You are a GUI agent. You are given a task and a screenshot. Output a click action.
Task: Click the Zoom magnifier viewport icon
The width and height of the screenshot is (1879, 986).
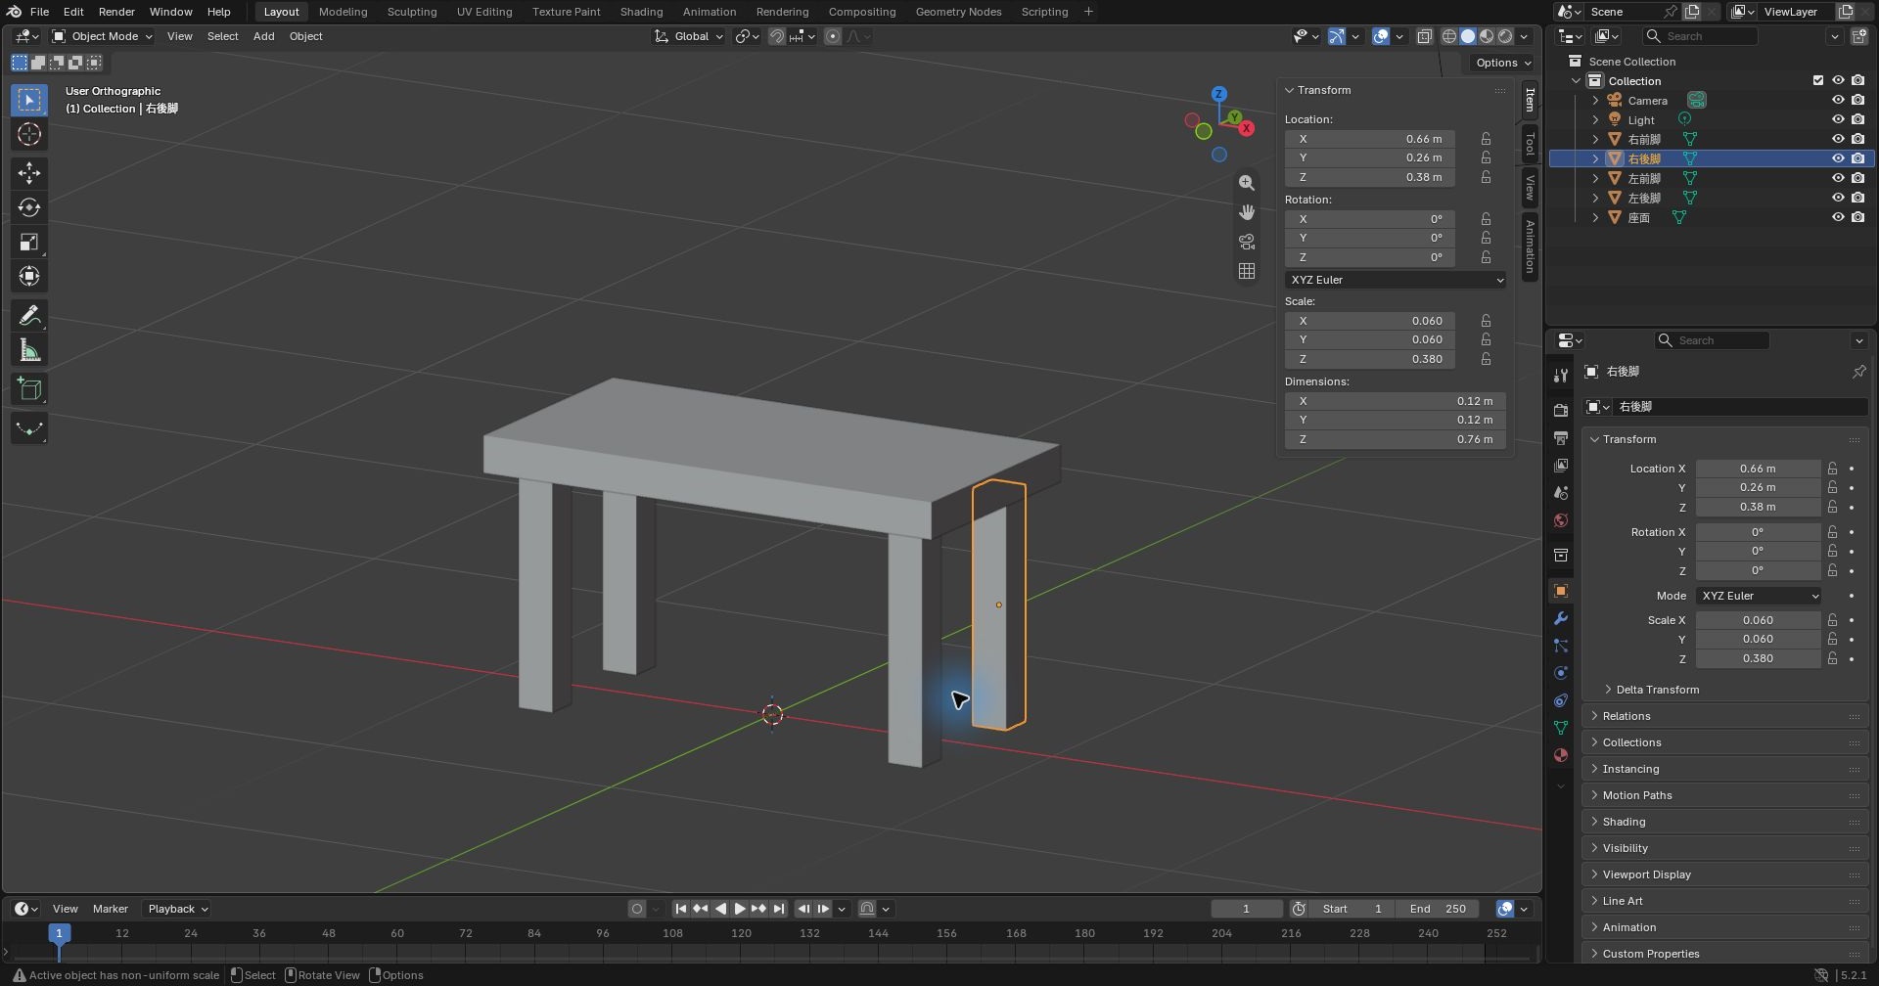pos(1246,183)
